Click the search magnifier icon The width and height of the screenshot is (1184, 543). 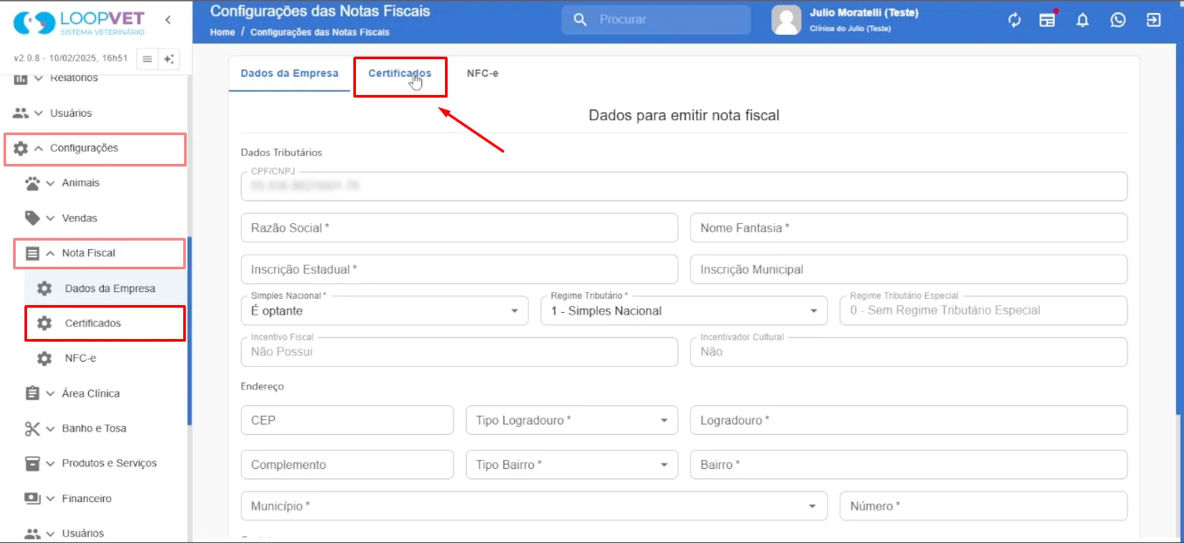579,20
